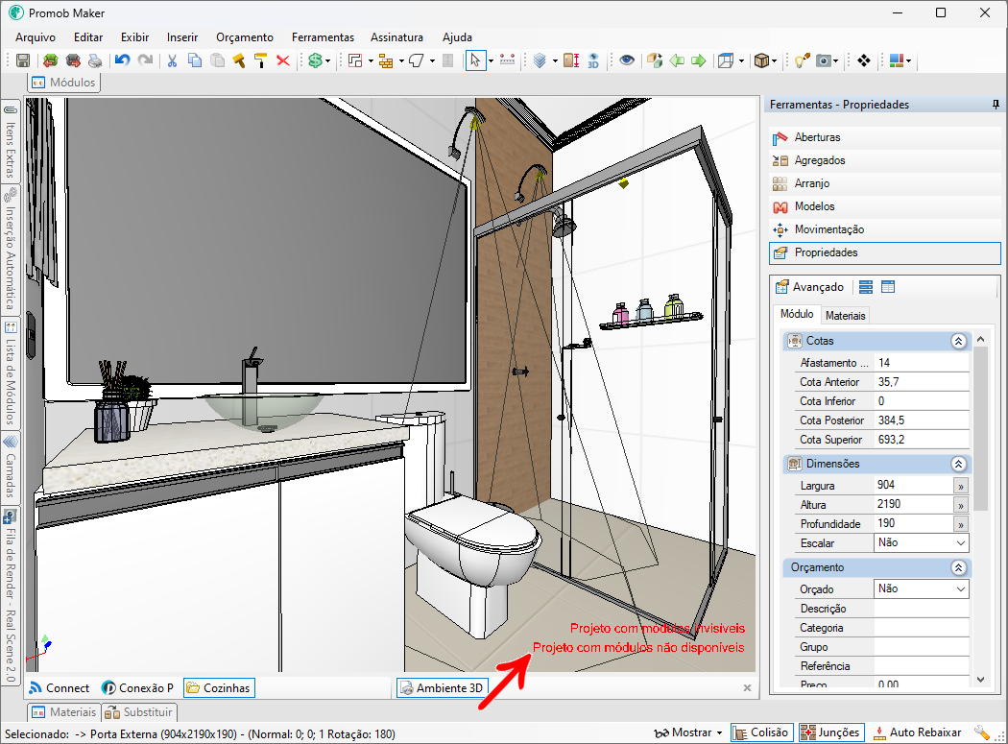Click the table view icon beside Avançado
Viewport: 1008px width, 744px height.
point(888,287)
